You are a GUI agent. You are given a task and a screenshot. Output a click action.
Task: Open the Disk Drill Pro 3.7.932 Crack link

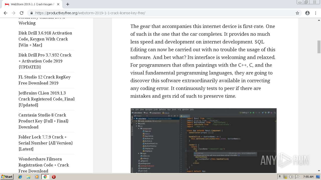point(45,61)
